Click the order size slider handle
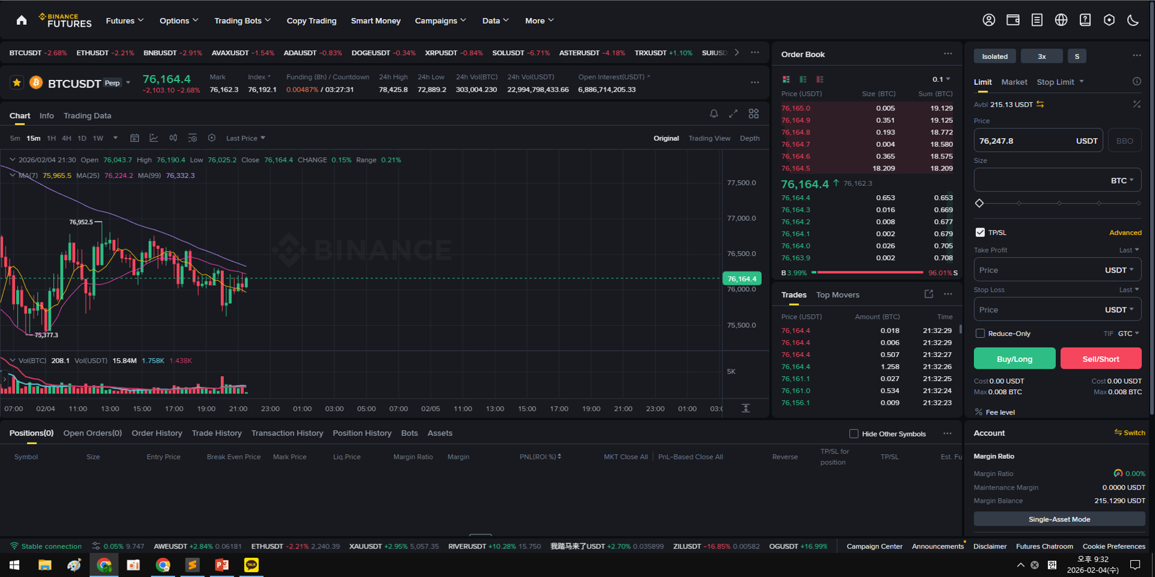 [979, 203]
